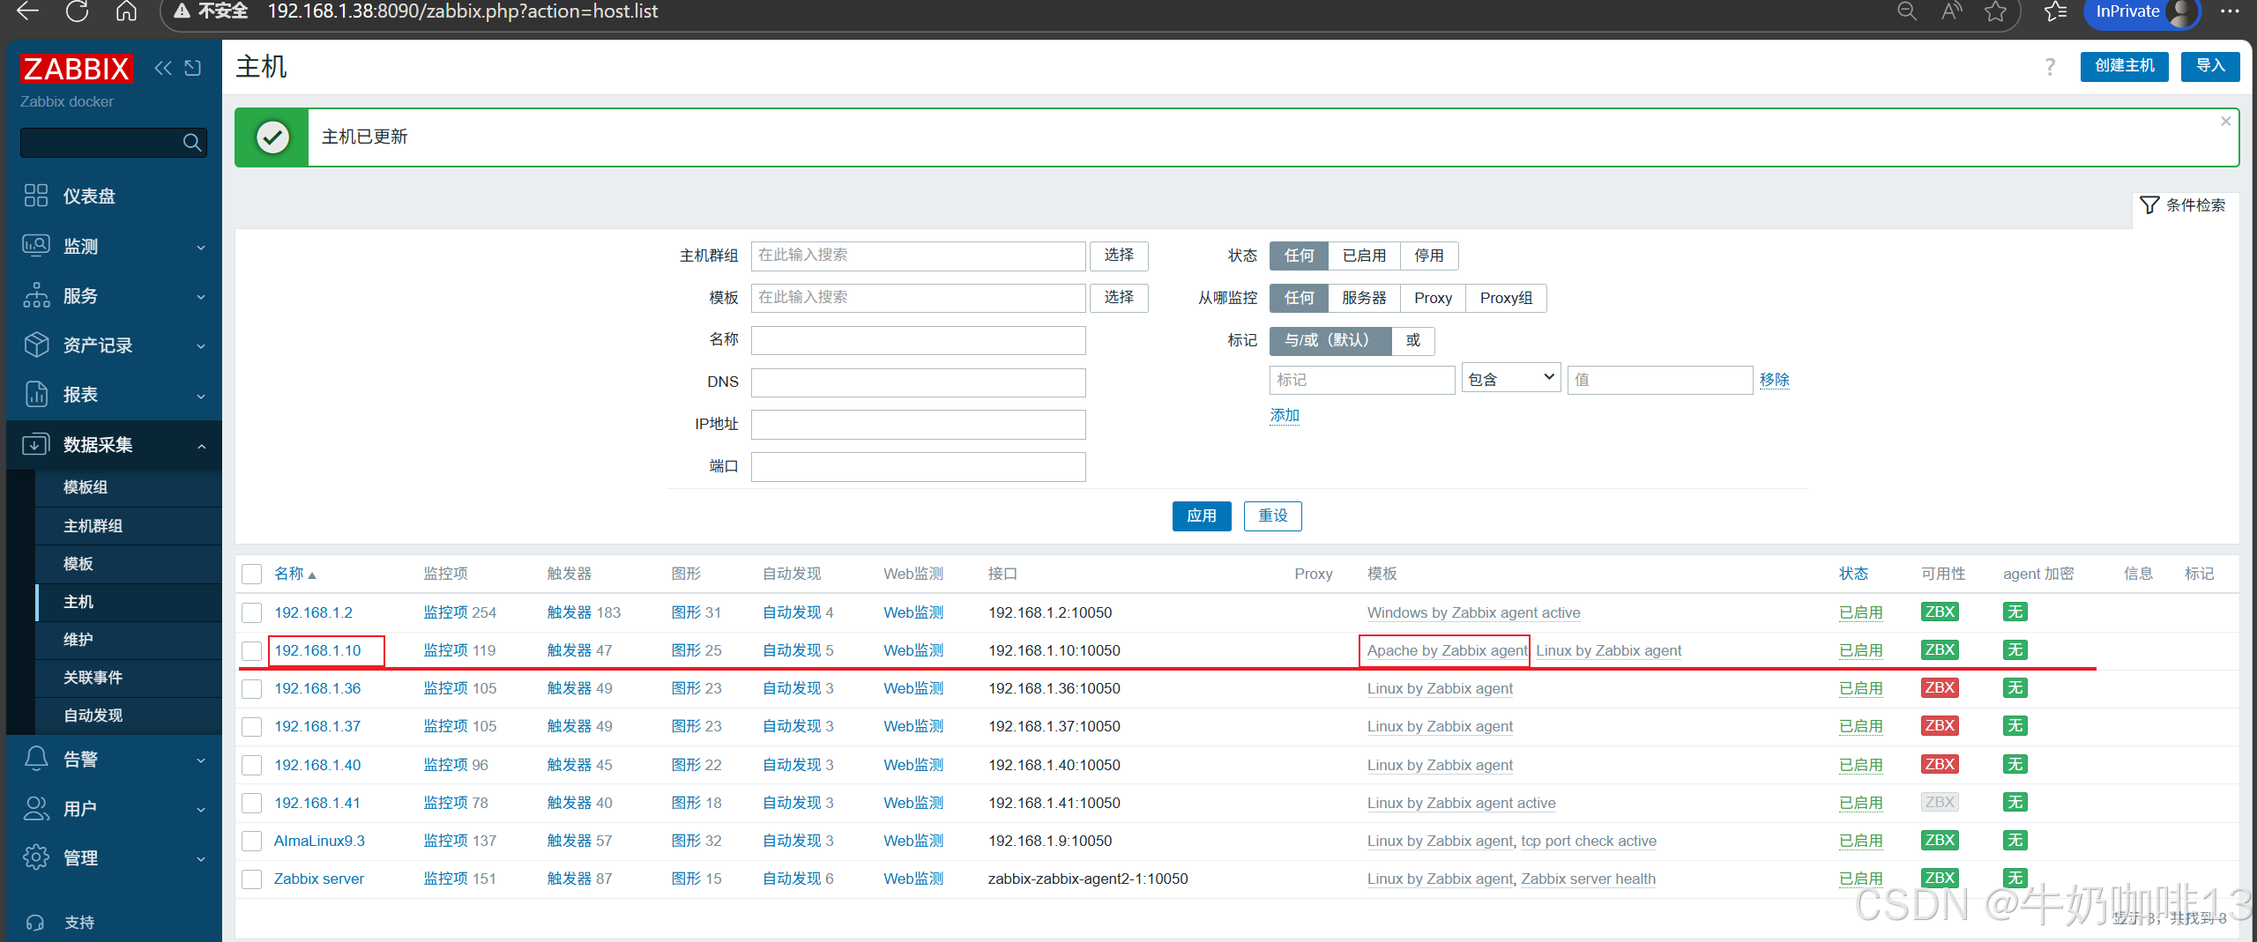Click the 资产记录 inventory cube icon

[x=36, y=345]
